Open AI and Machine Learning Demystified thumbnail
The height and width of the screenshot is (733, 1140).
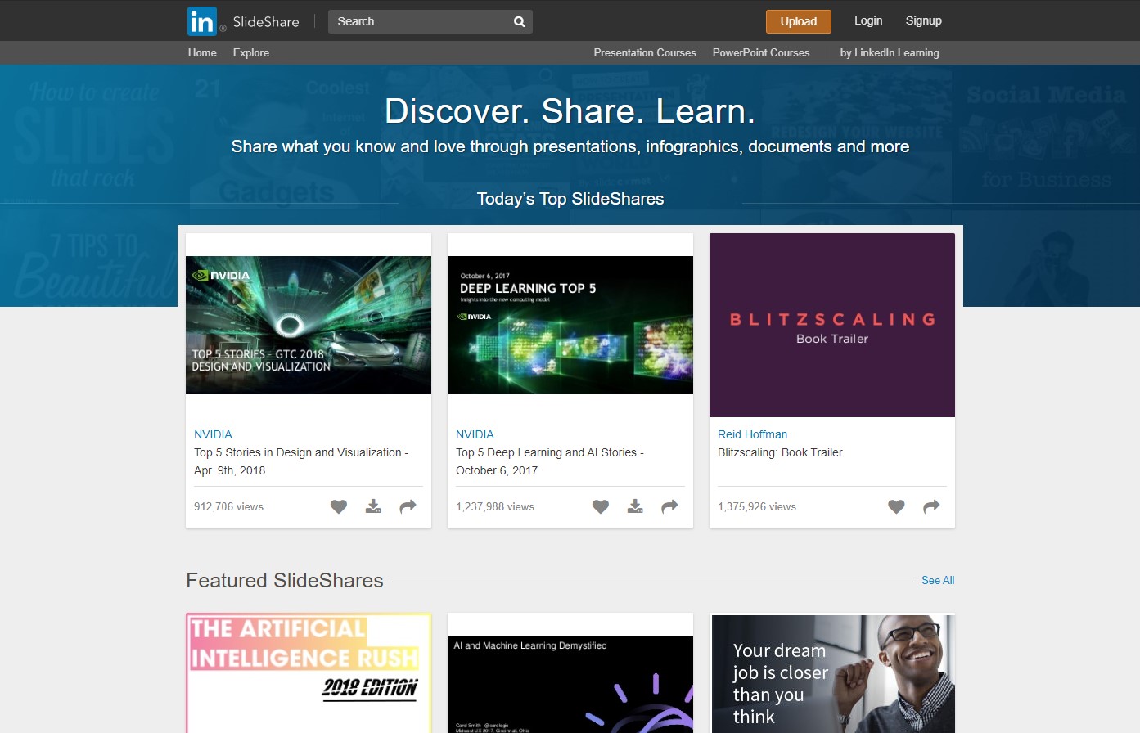pos(570,684)
